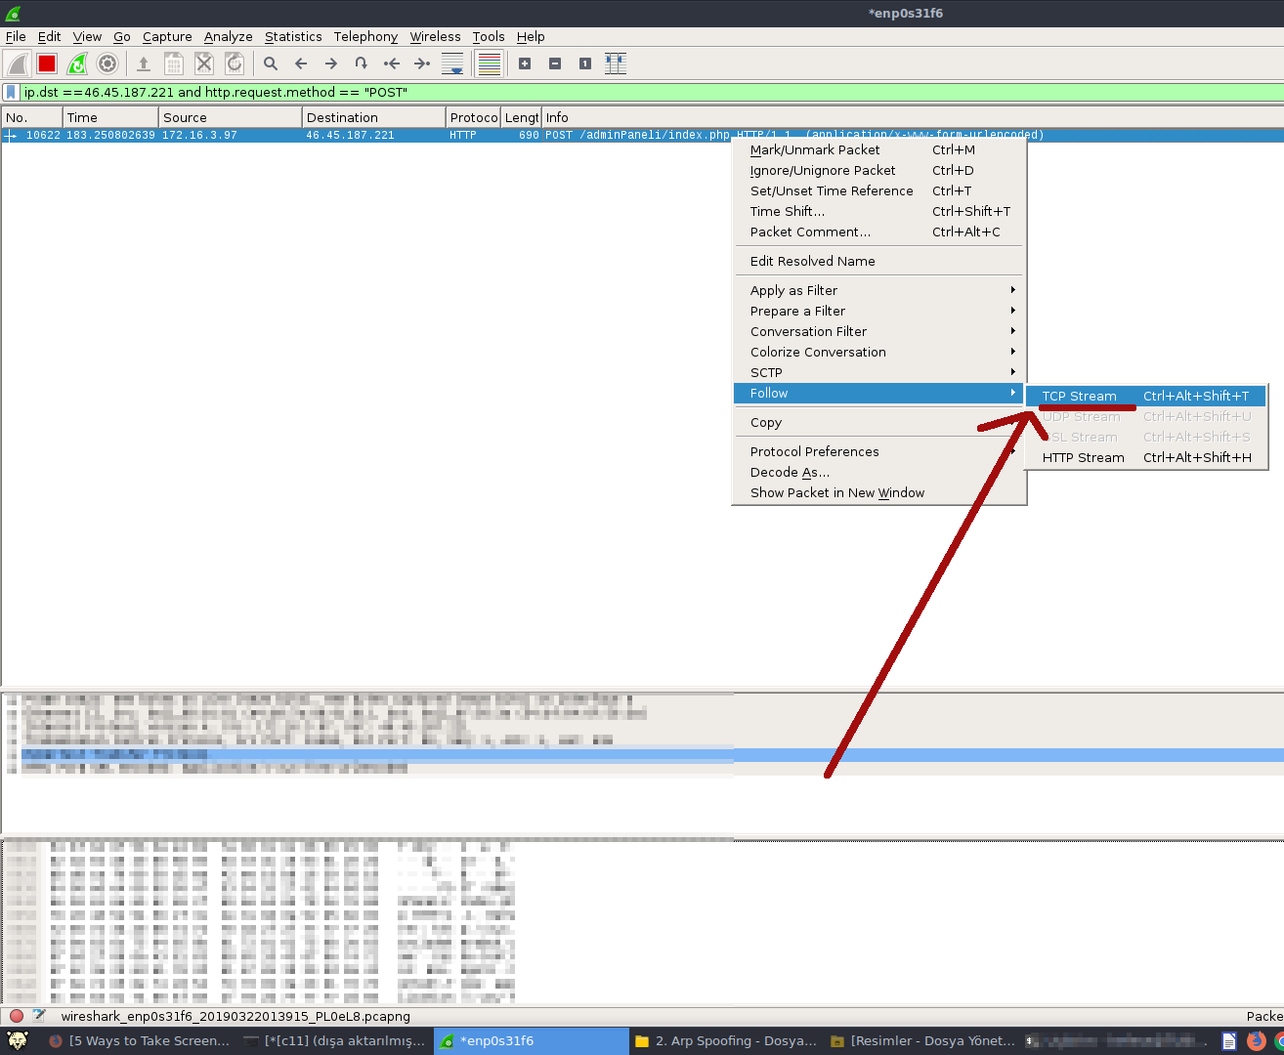Select Show Packet in New Window
This screenshot has width=1284, height=1055.
879,492
